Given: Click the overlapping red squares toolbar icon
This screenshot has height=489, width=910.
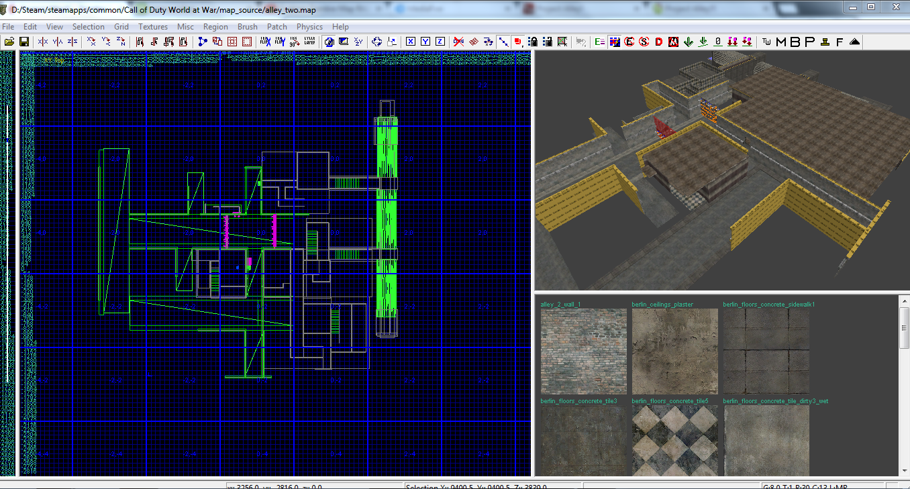Looking at the screenshot, I should tap(217, 42).
